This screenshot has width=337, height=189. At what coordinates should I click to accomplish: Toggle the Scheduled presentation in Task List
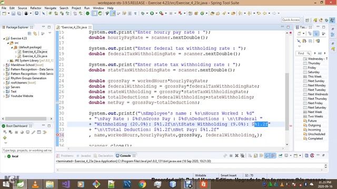pyautogui.click(x=316, y=34)
